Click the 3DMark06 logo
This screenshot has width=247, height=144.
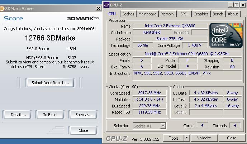click(x=83, y=18)
